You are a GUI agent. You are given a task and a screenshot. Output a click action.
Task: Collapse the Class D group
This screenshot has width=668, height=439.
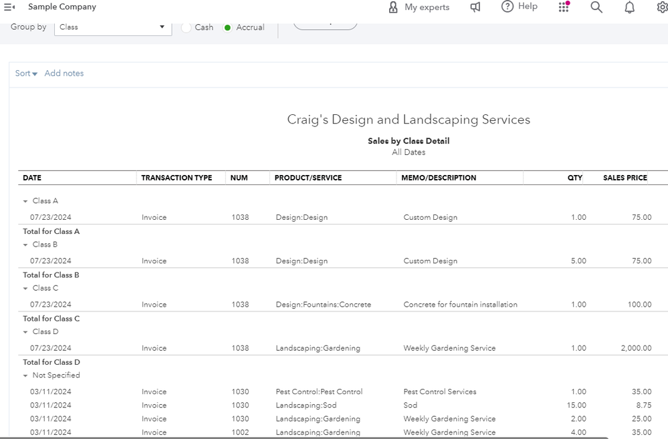[x=25, y=332]
